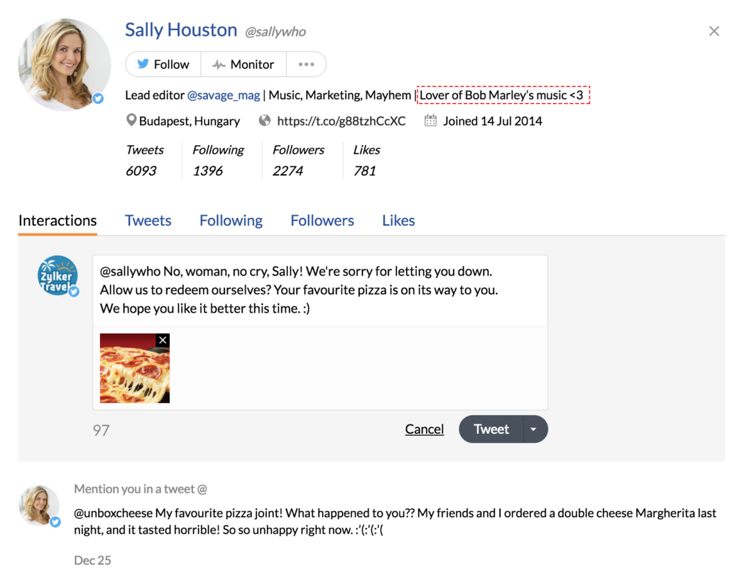Expand the Tweet button dropdown arrow

click(534, 429)
